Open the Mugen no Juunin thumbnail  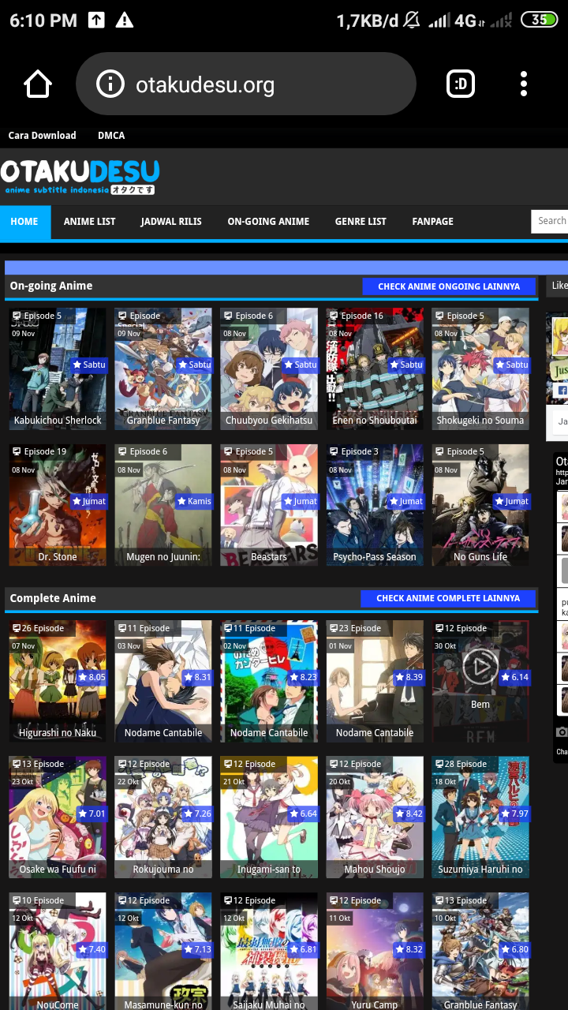163,505
